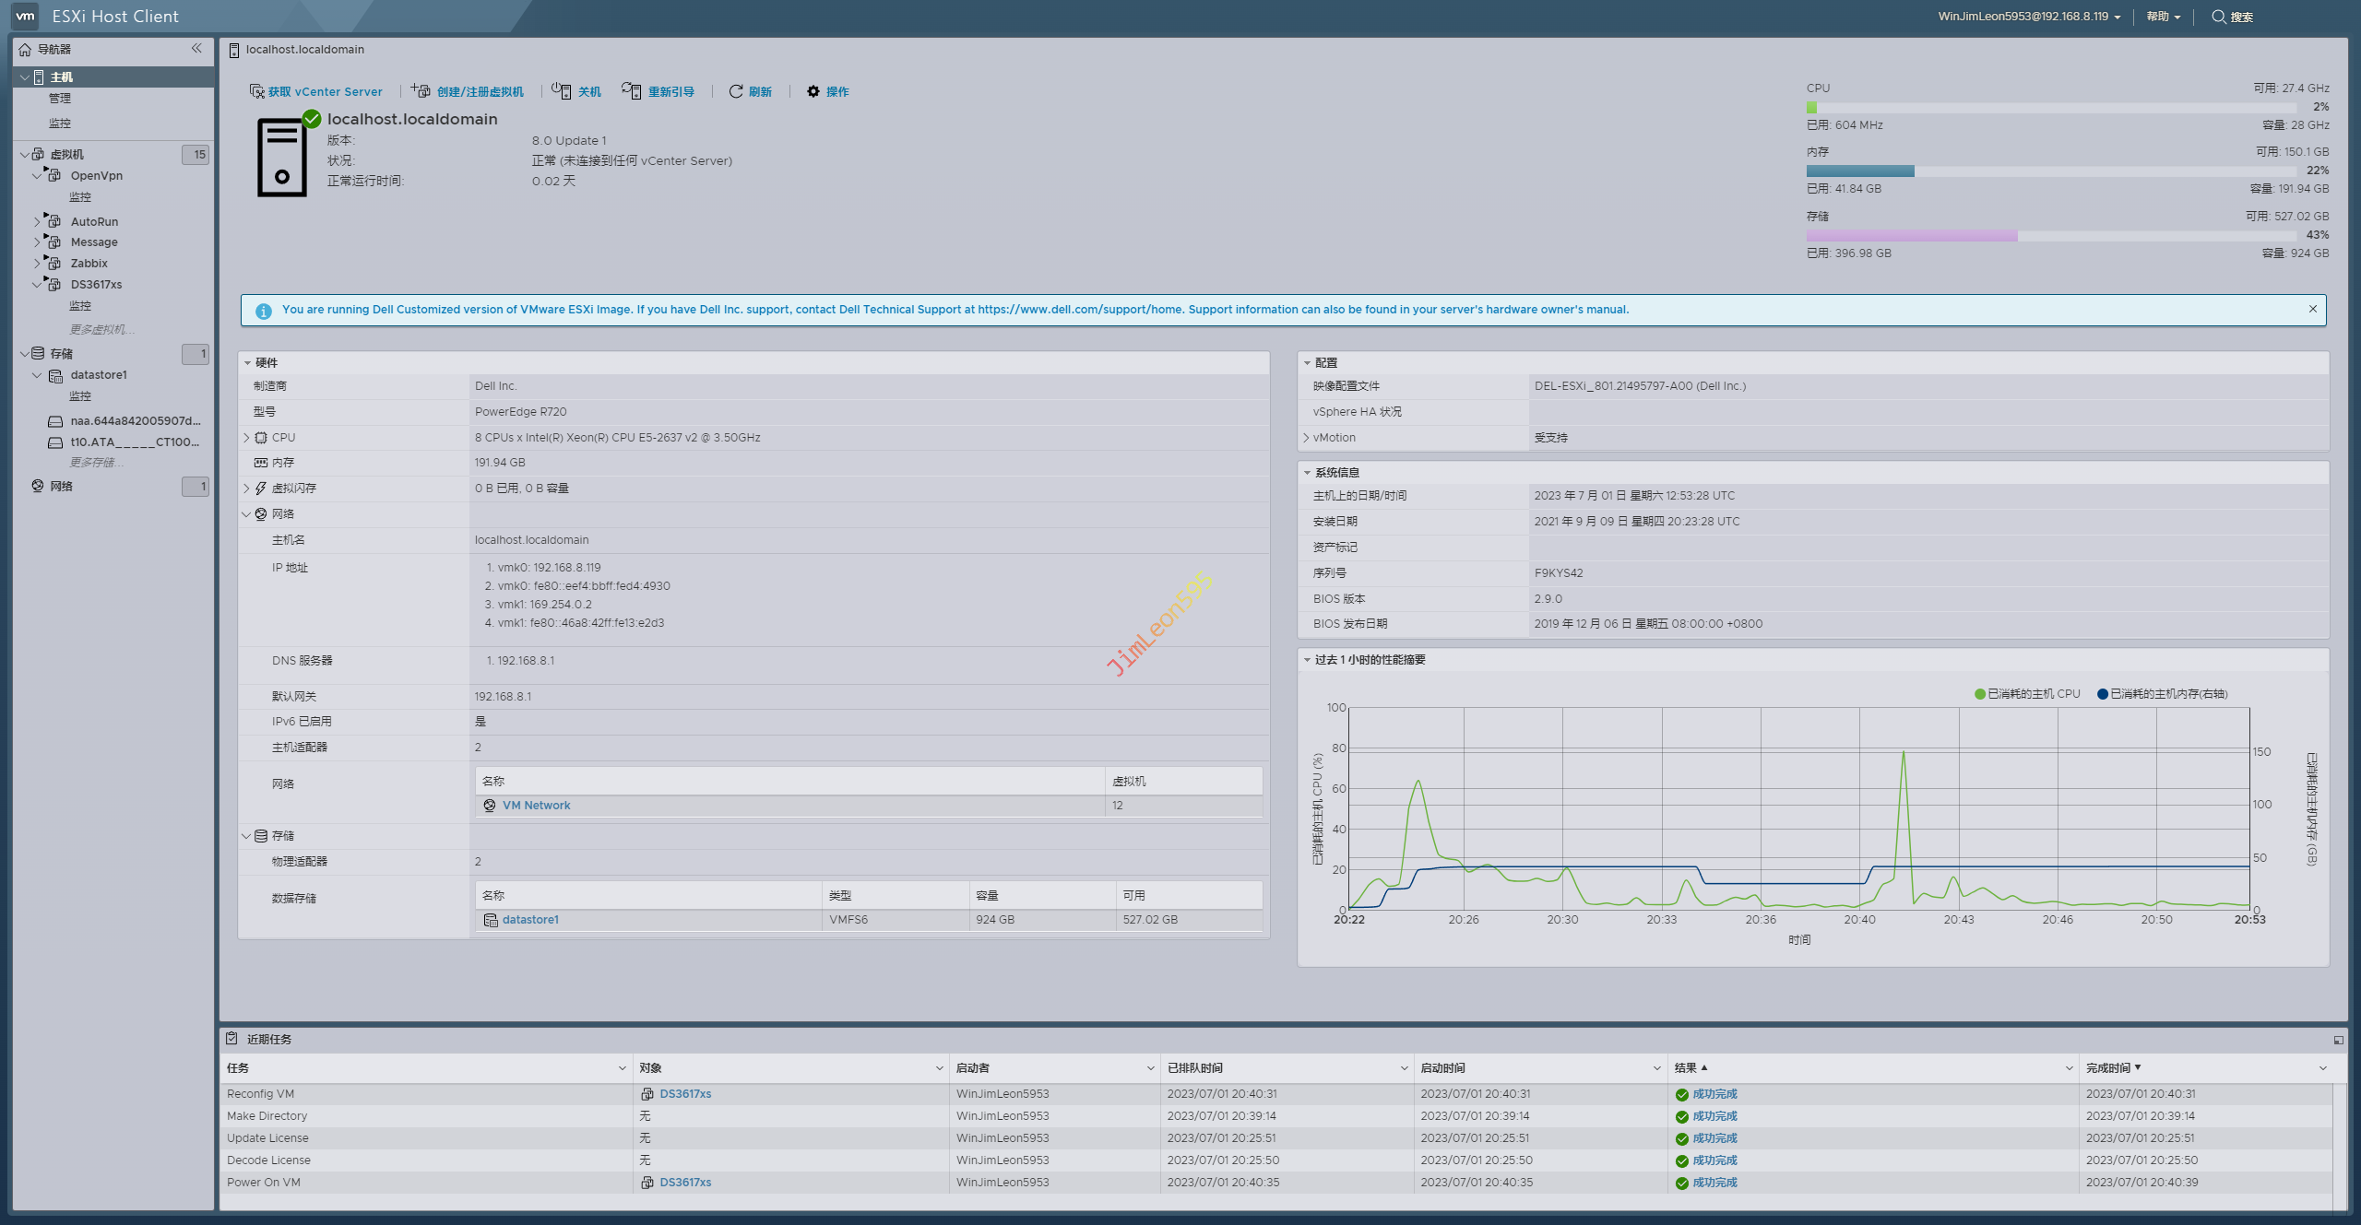The width and height of the screenshot is (2361, 1225).
Task: Expand the CPU hardware row
Action: pos(246,438)
